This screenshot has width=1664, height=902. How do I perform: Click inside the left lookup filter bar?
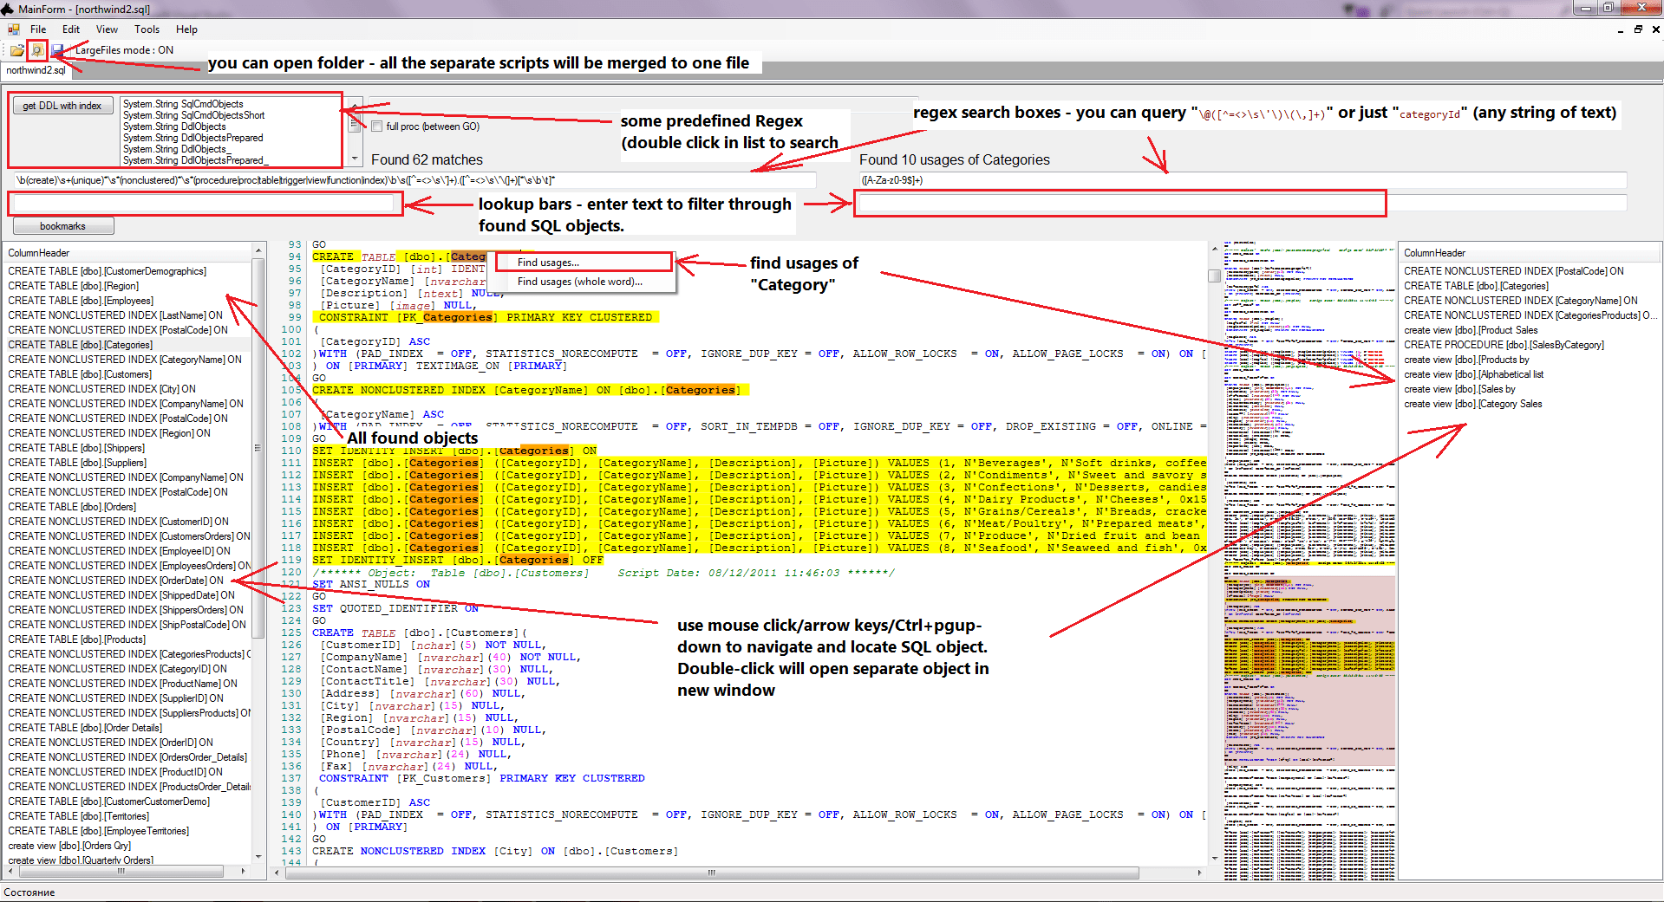(204, 203)
